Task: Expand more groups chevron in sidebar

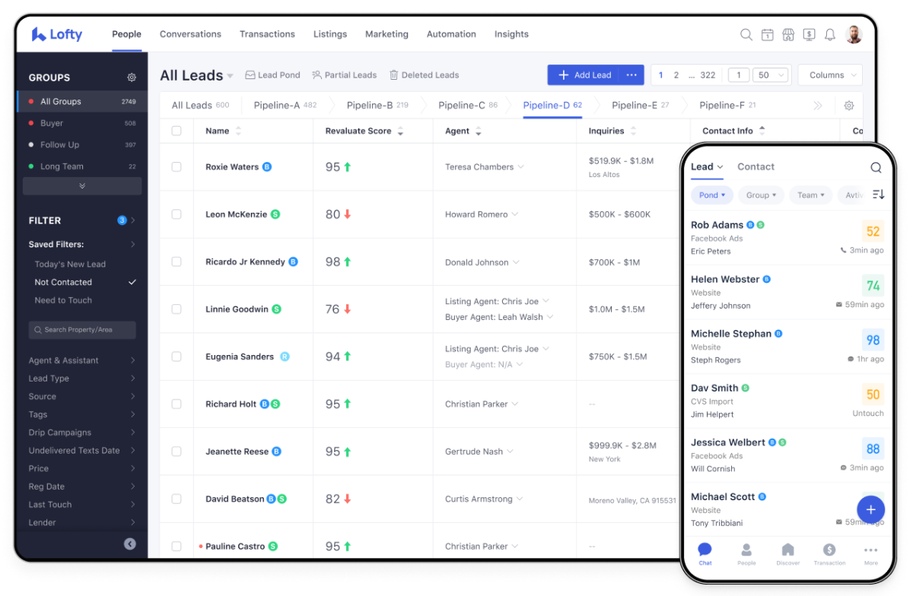Action: coord(82,185)
